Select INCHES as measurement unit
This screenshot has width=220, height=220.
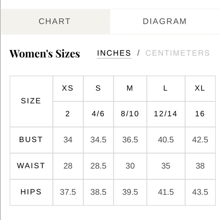(114, 53)
